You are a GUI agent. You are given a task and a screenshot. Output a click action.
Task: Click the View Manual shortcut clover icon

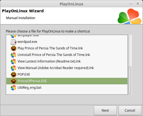coord(13,68)
